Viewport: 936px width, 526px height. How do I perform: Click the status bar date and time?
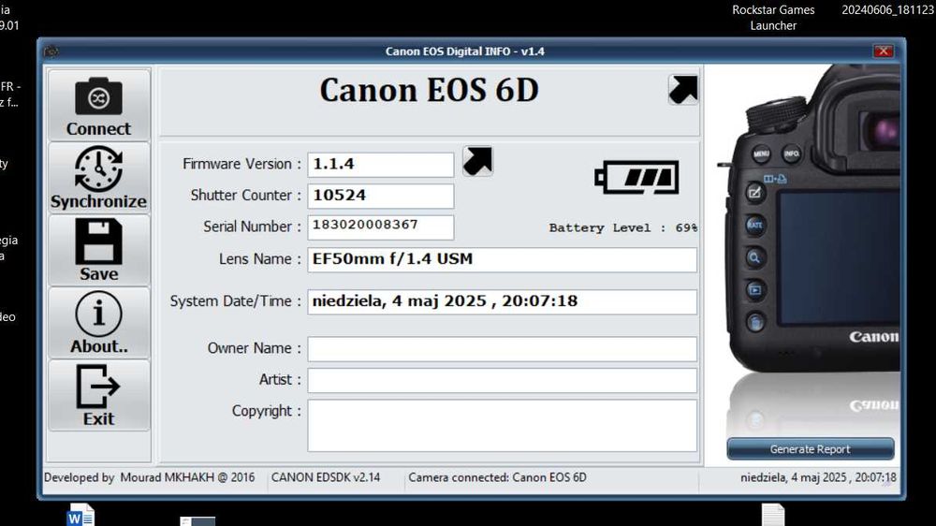(818, 477)
